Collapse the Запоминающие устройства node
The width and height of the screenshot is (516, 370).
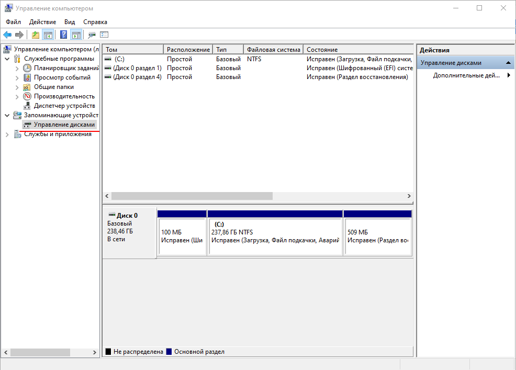[7, 116]
